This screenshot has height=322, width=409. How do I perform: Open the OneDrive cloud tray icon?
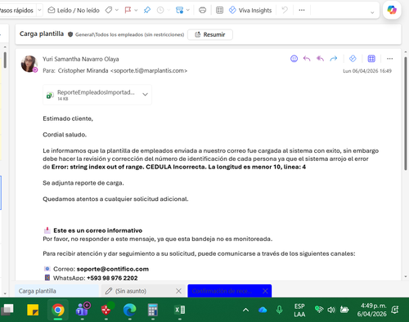[x=263, y=310]
